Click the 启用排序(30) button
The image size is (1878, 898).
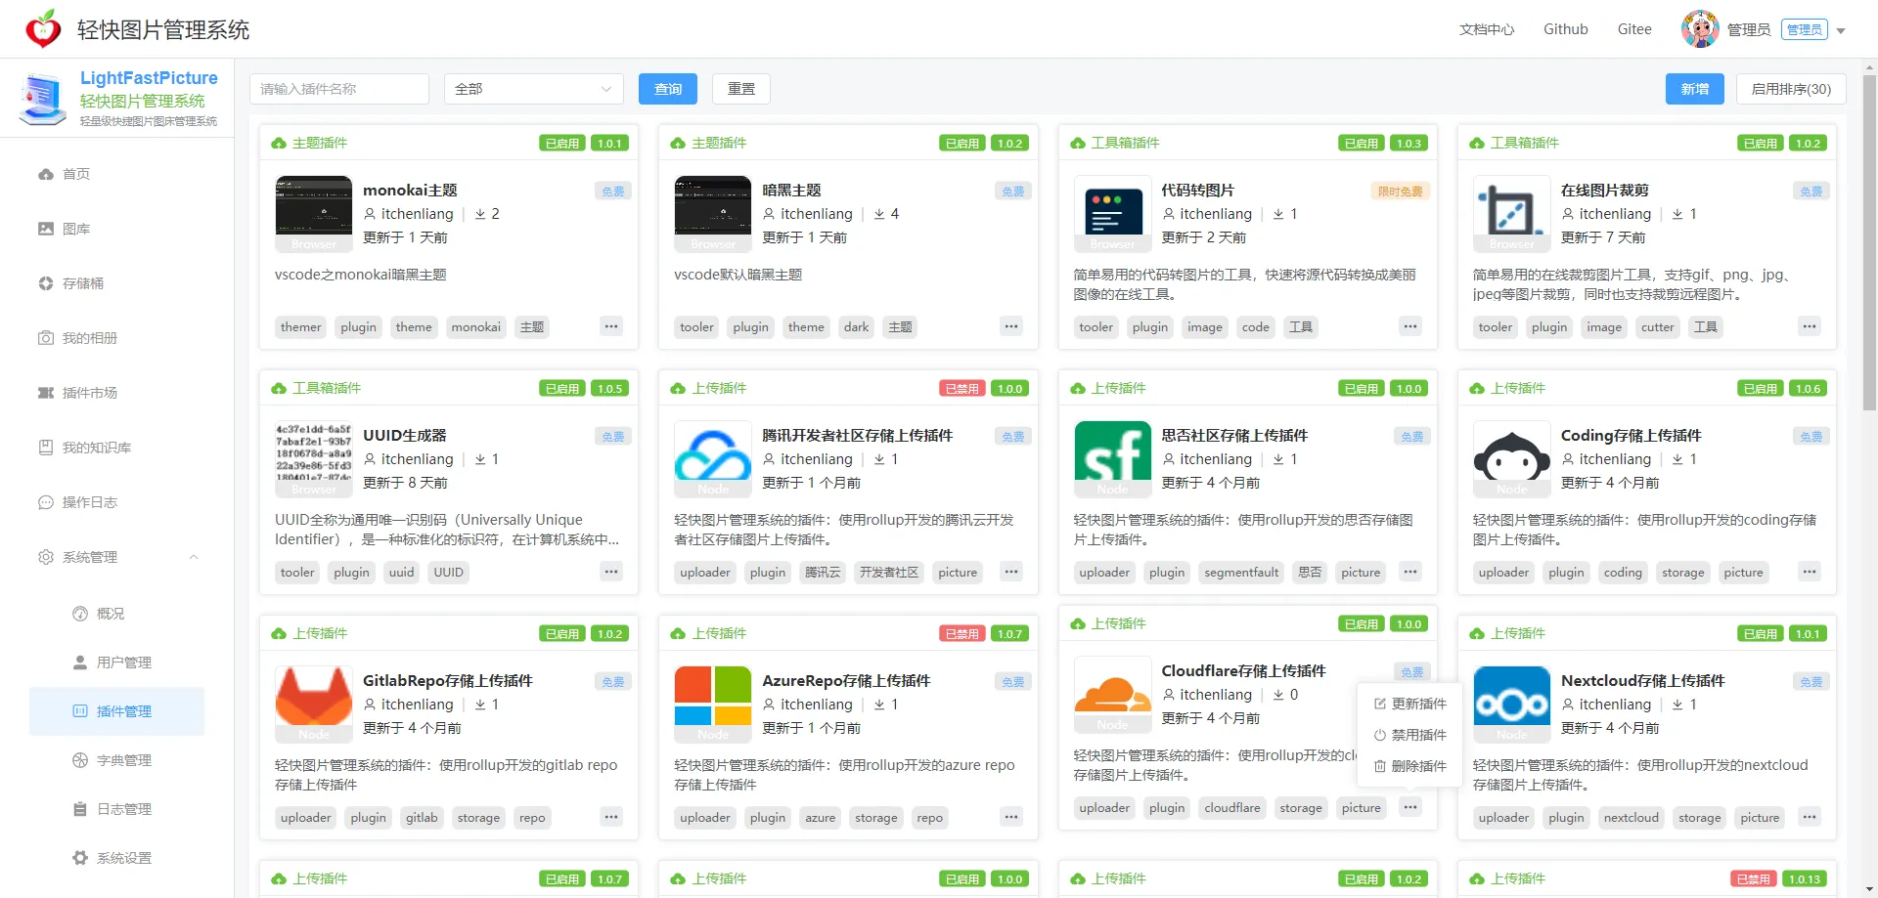click(x=1791, y=89)
